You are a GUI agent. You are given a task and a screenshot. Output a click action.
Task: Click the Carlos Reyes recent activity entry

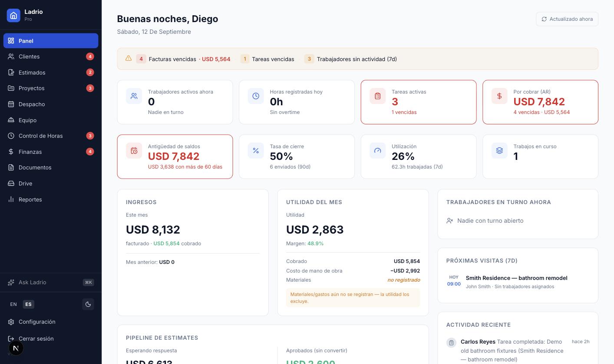(518, 351)
